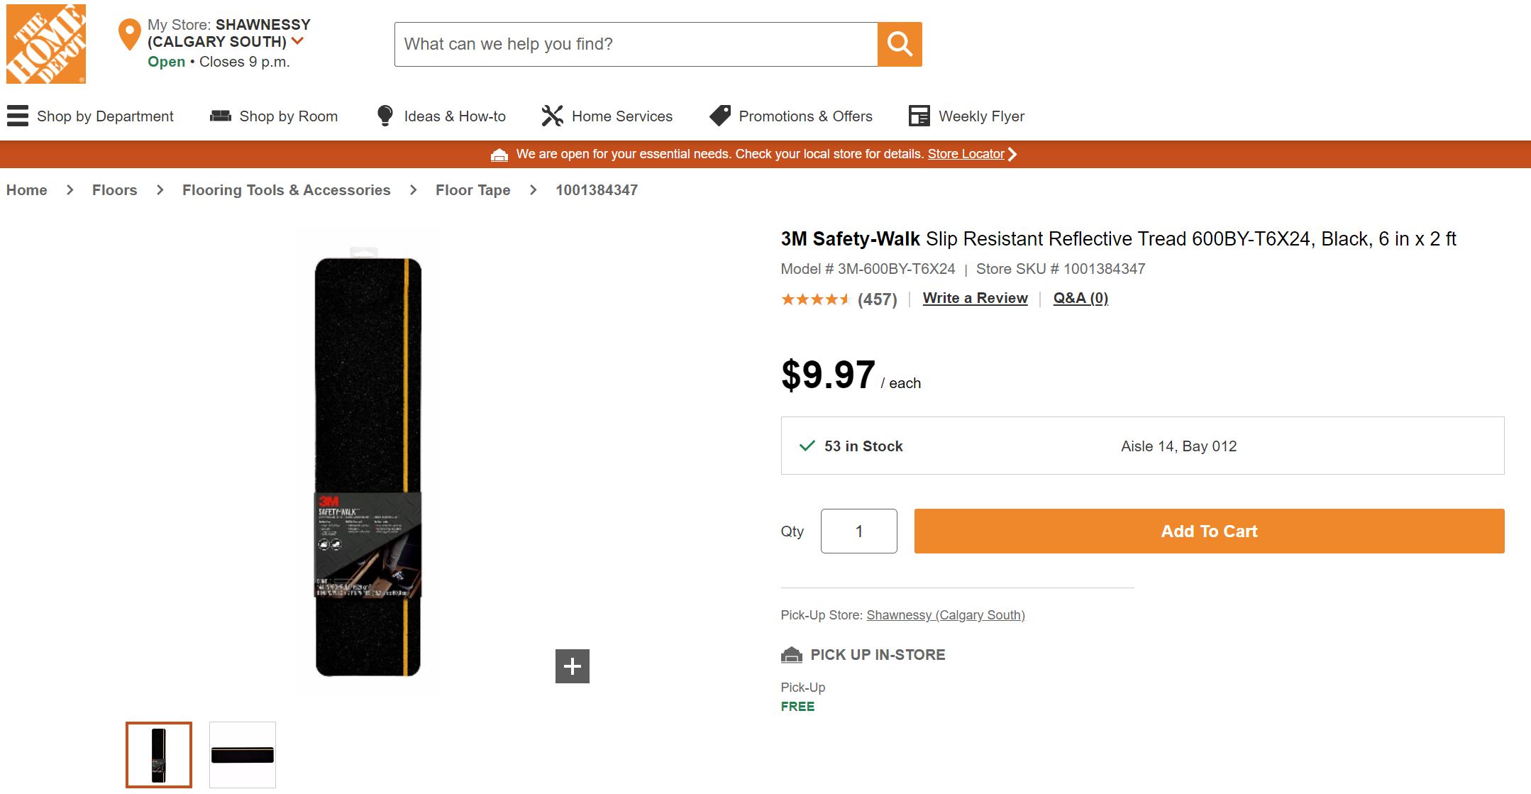Open the Shop by Department hamburger menu

coord(18,116)
